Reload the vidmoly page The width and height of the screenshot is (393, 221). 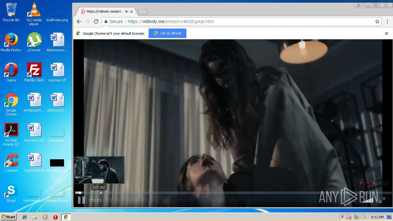click(96, 21)
